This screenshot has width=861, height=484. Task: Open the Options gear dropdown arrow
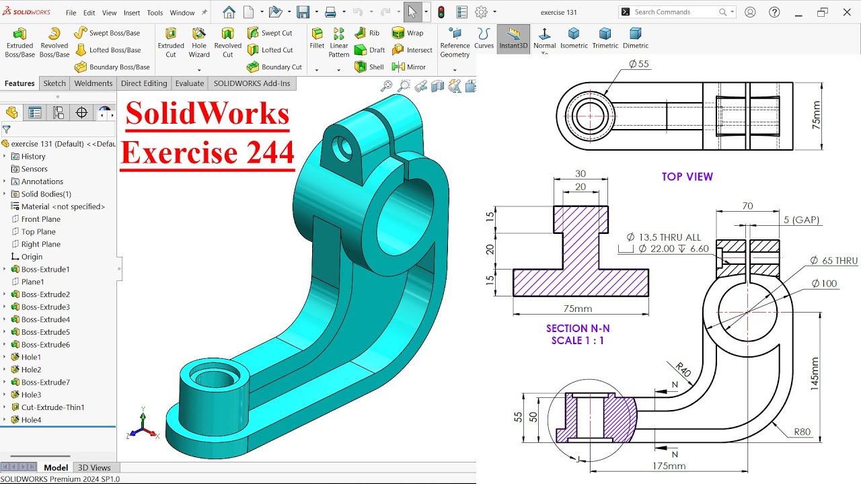tap(495, 12)
